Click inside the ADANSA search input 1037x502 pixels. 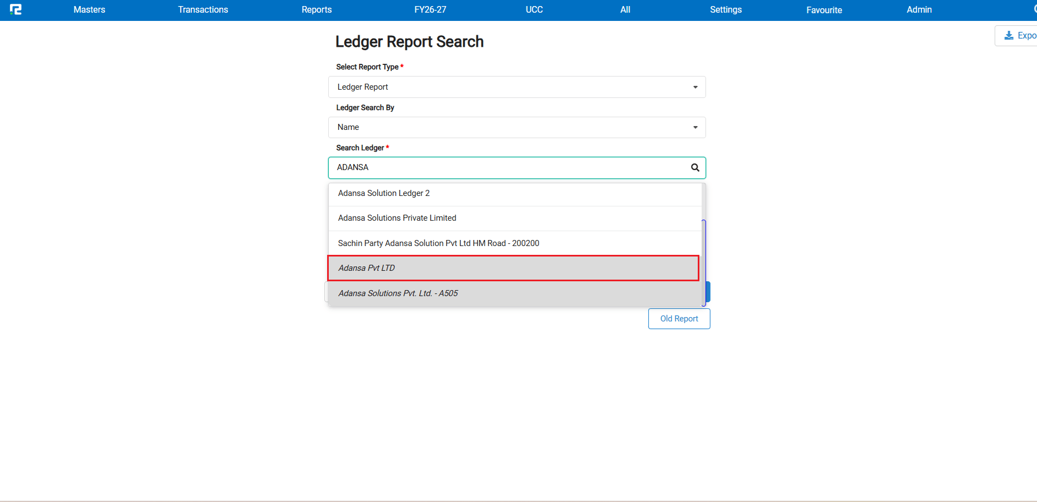tap(496, 167)
